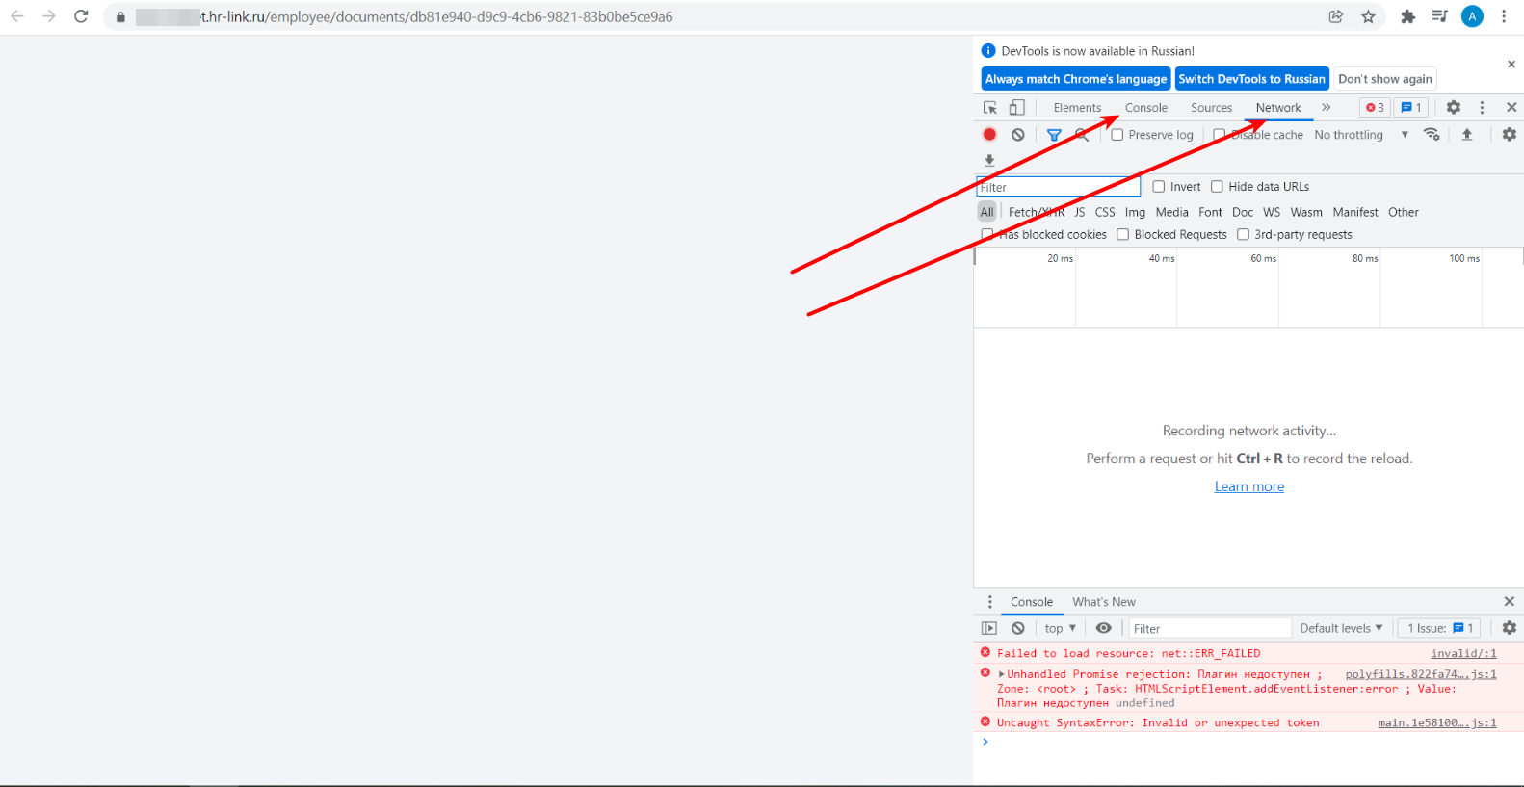The height and width of the screenshot is (787, 1524).
Task: Click the Import HAR upload arrow icon
Action: tap(1467, 135)
